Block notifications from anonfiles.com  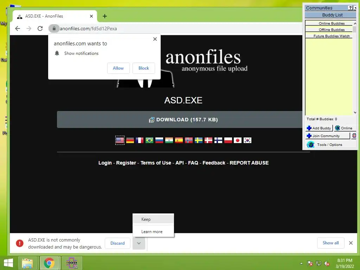click(x=144, y=68)
